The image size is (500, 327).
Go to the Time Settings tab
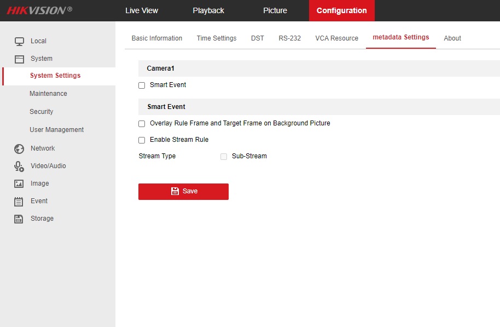[x=217, y=38]
